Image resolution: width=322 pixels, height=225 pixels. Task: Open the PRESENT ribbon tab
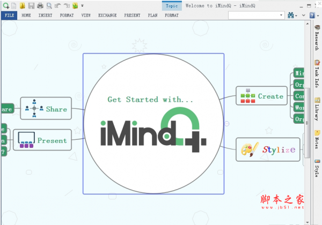click(132, 16)
